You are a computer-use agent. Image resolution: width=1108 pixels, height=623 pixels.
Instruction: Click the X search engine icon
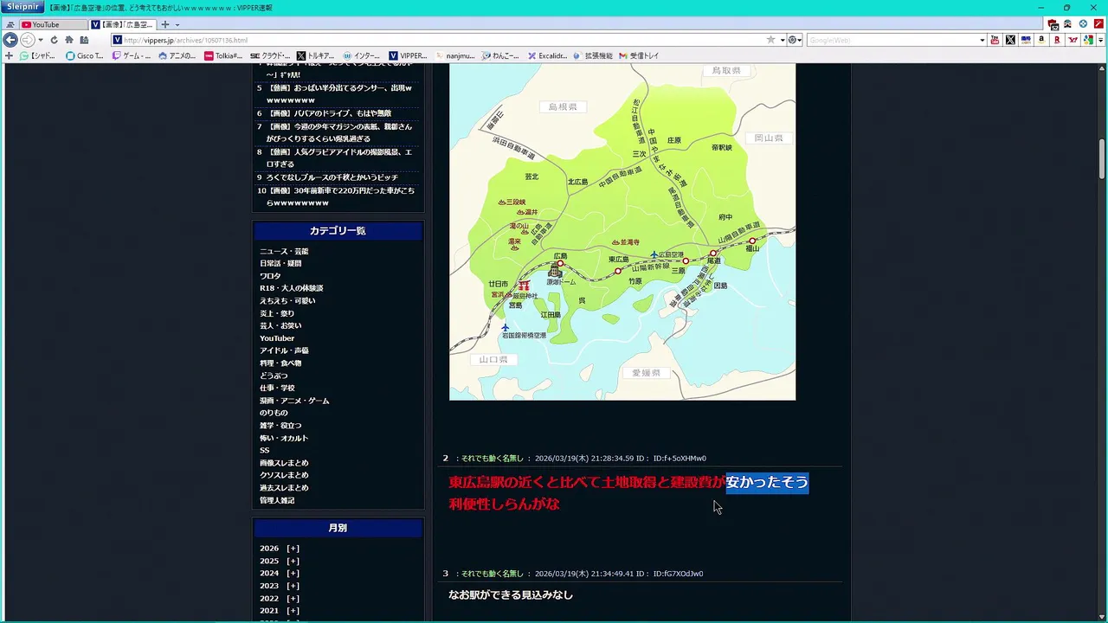tap(1010, 40)
